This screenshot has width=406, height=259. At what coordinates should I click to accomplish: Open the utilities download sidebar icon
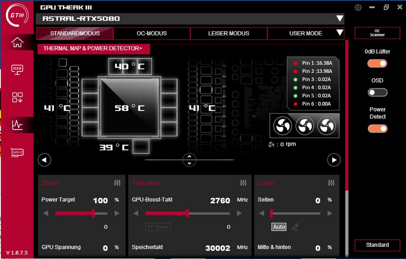tap(17, 97)
